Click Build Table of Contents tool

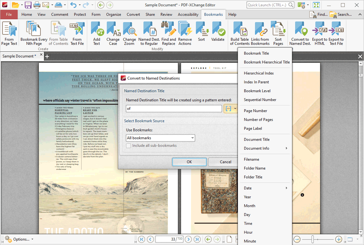[240, 33]
